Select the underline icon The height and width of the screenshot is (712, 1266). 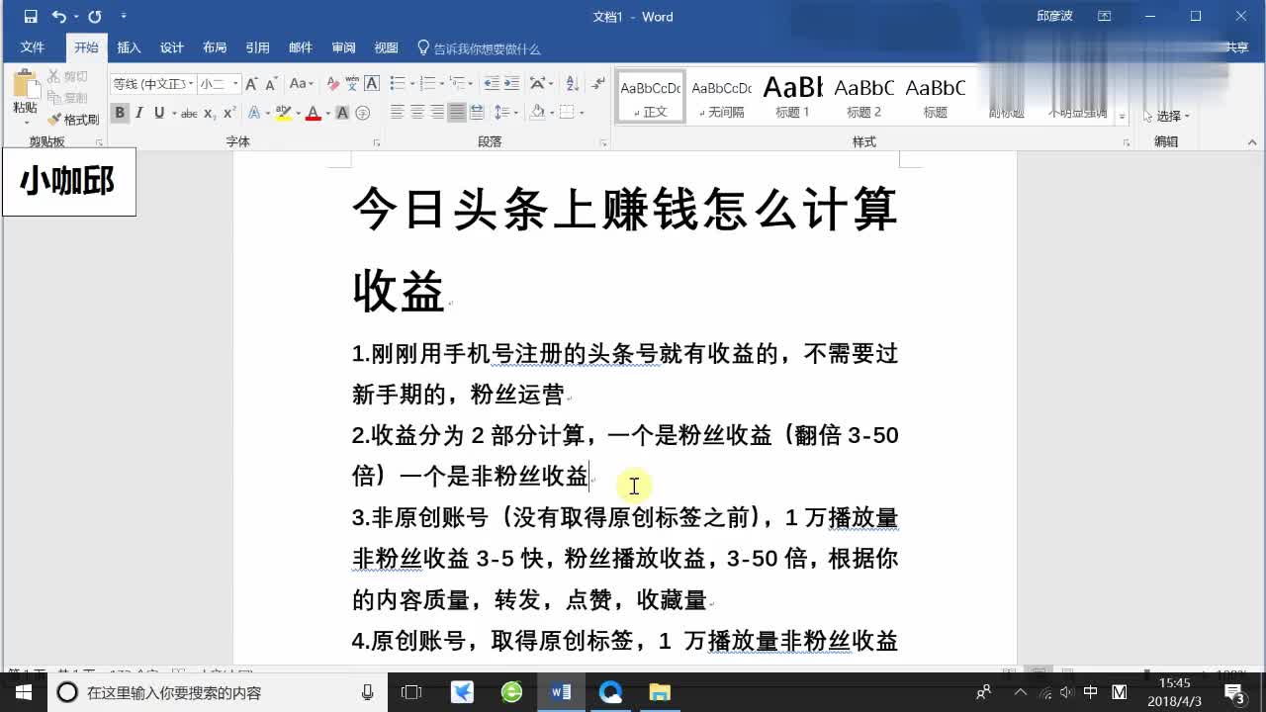[158, 112]
